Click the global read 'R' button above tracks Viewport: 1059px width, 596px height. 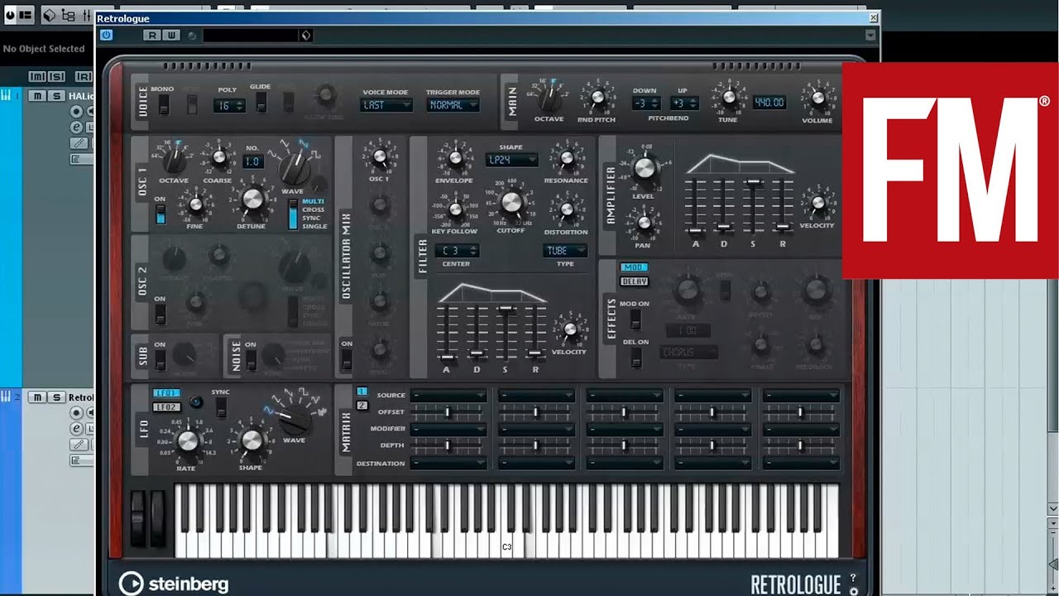point(84,76)
